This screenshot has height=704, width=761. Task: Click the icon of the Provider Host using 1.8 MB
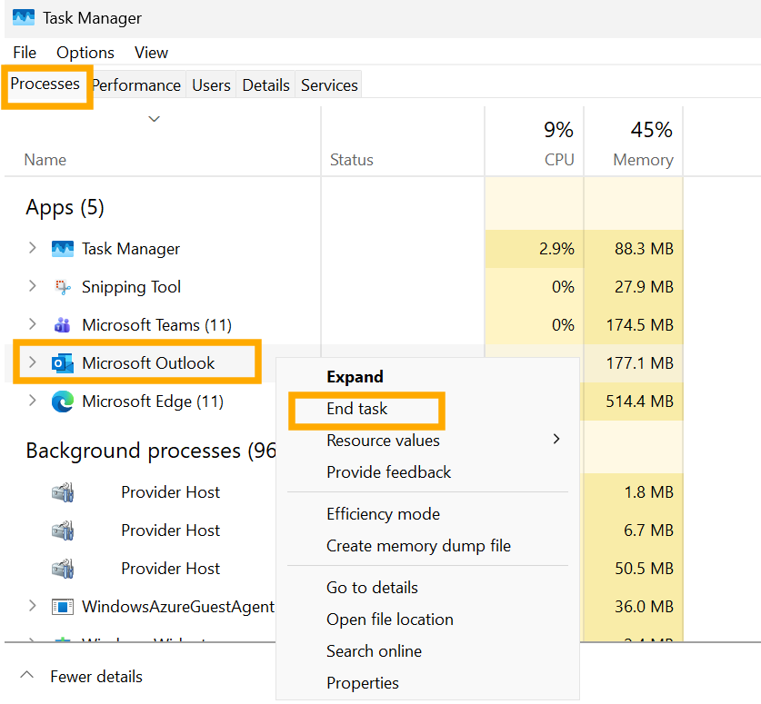pyautogui.click(x=63, y=492)
